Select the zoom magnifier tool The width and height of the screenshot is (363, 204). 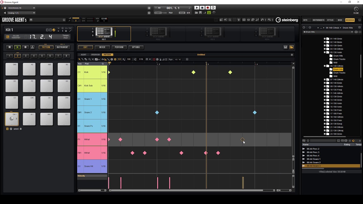pyautogui.click(x=89, y=59)
